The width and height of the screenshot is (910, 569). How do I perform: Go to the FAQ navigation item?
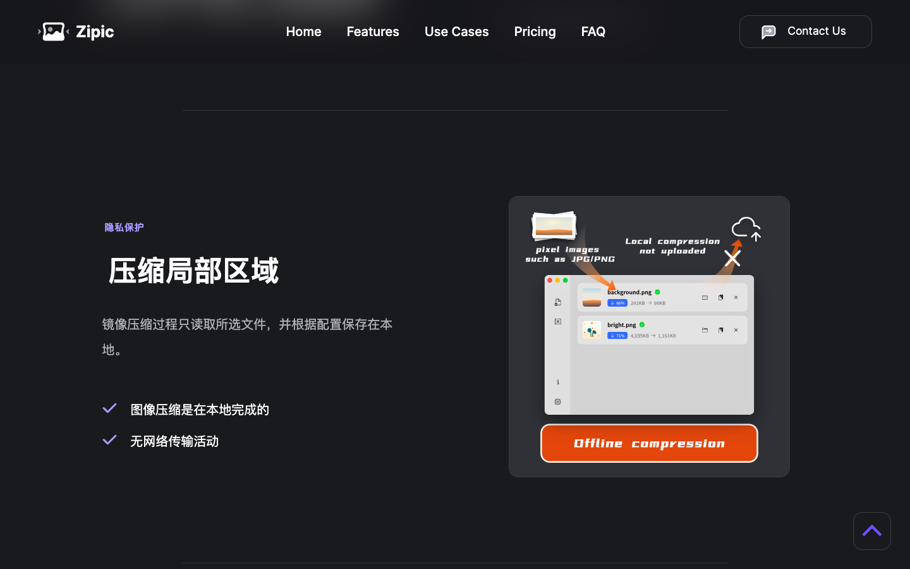point(593,31)
